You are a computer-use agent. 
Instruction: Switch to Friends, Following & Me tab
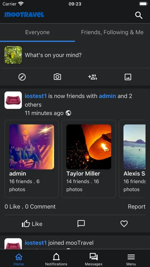(112, 32)
